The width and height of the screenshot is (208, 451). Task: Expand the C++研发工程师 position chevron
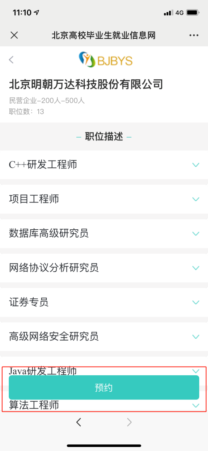196,165
